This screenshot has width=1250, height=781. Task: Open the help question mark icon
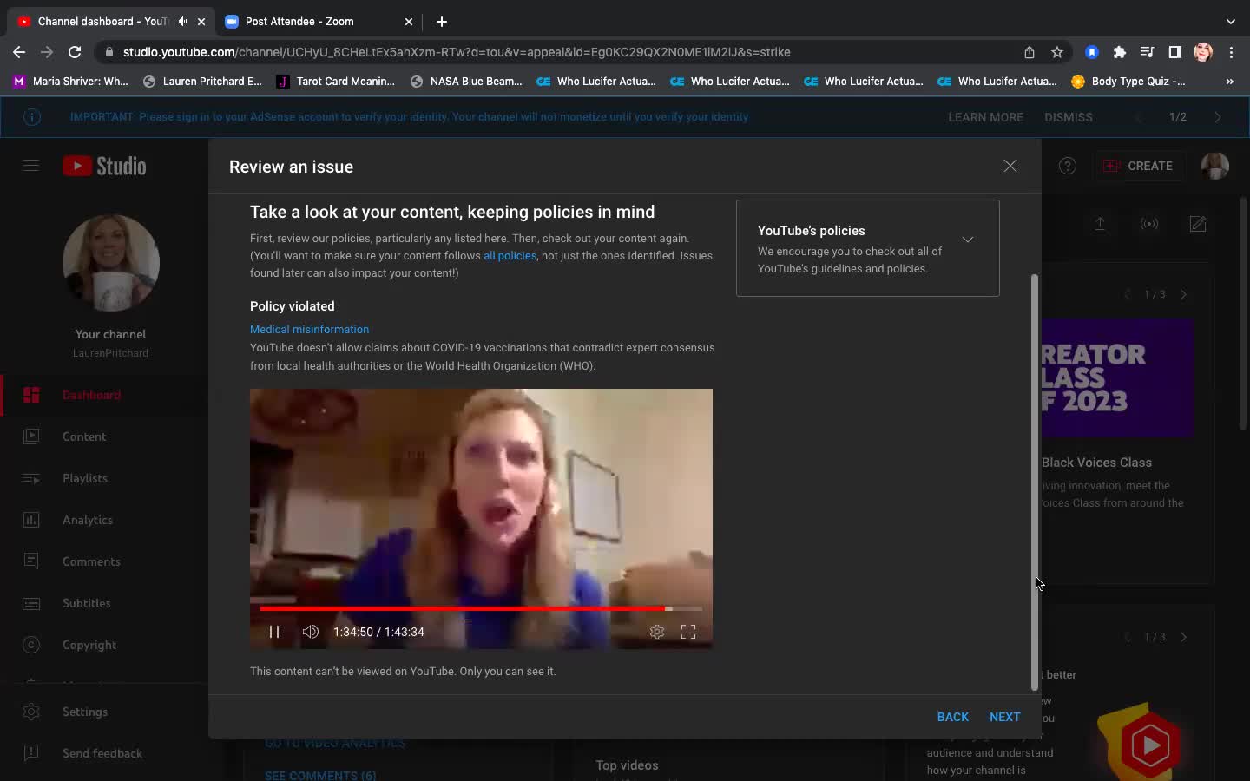point(1068,166)
